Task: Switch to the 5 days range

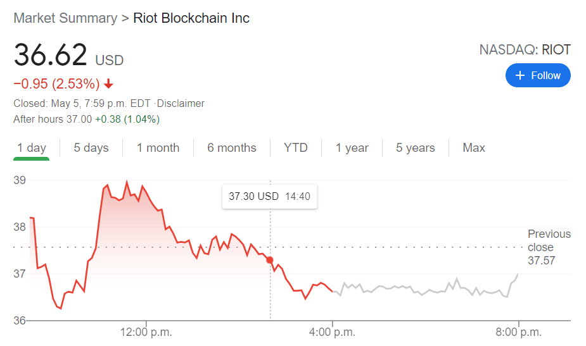Action: click(91, 148)
